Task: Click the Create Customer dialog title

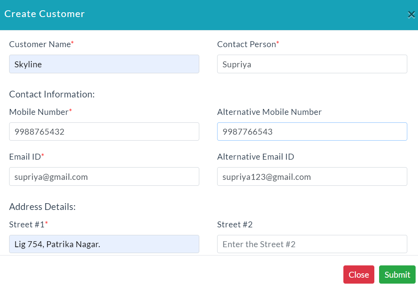Action: tap(44, 14)
